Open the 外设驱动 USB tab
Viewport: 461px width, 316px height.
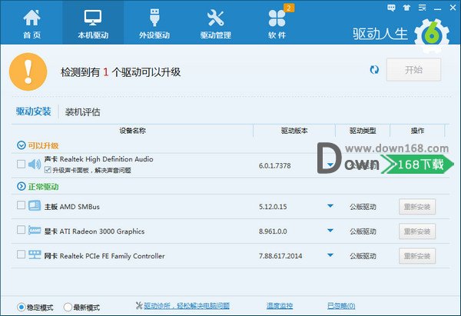(x=154, y=24)
